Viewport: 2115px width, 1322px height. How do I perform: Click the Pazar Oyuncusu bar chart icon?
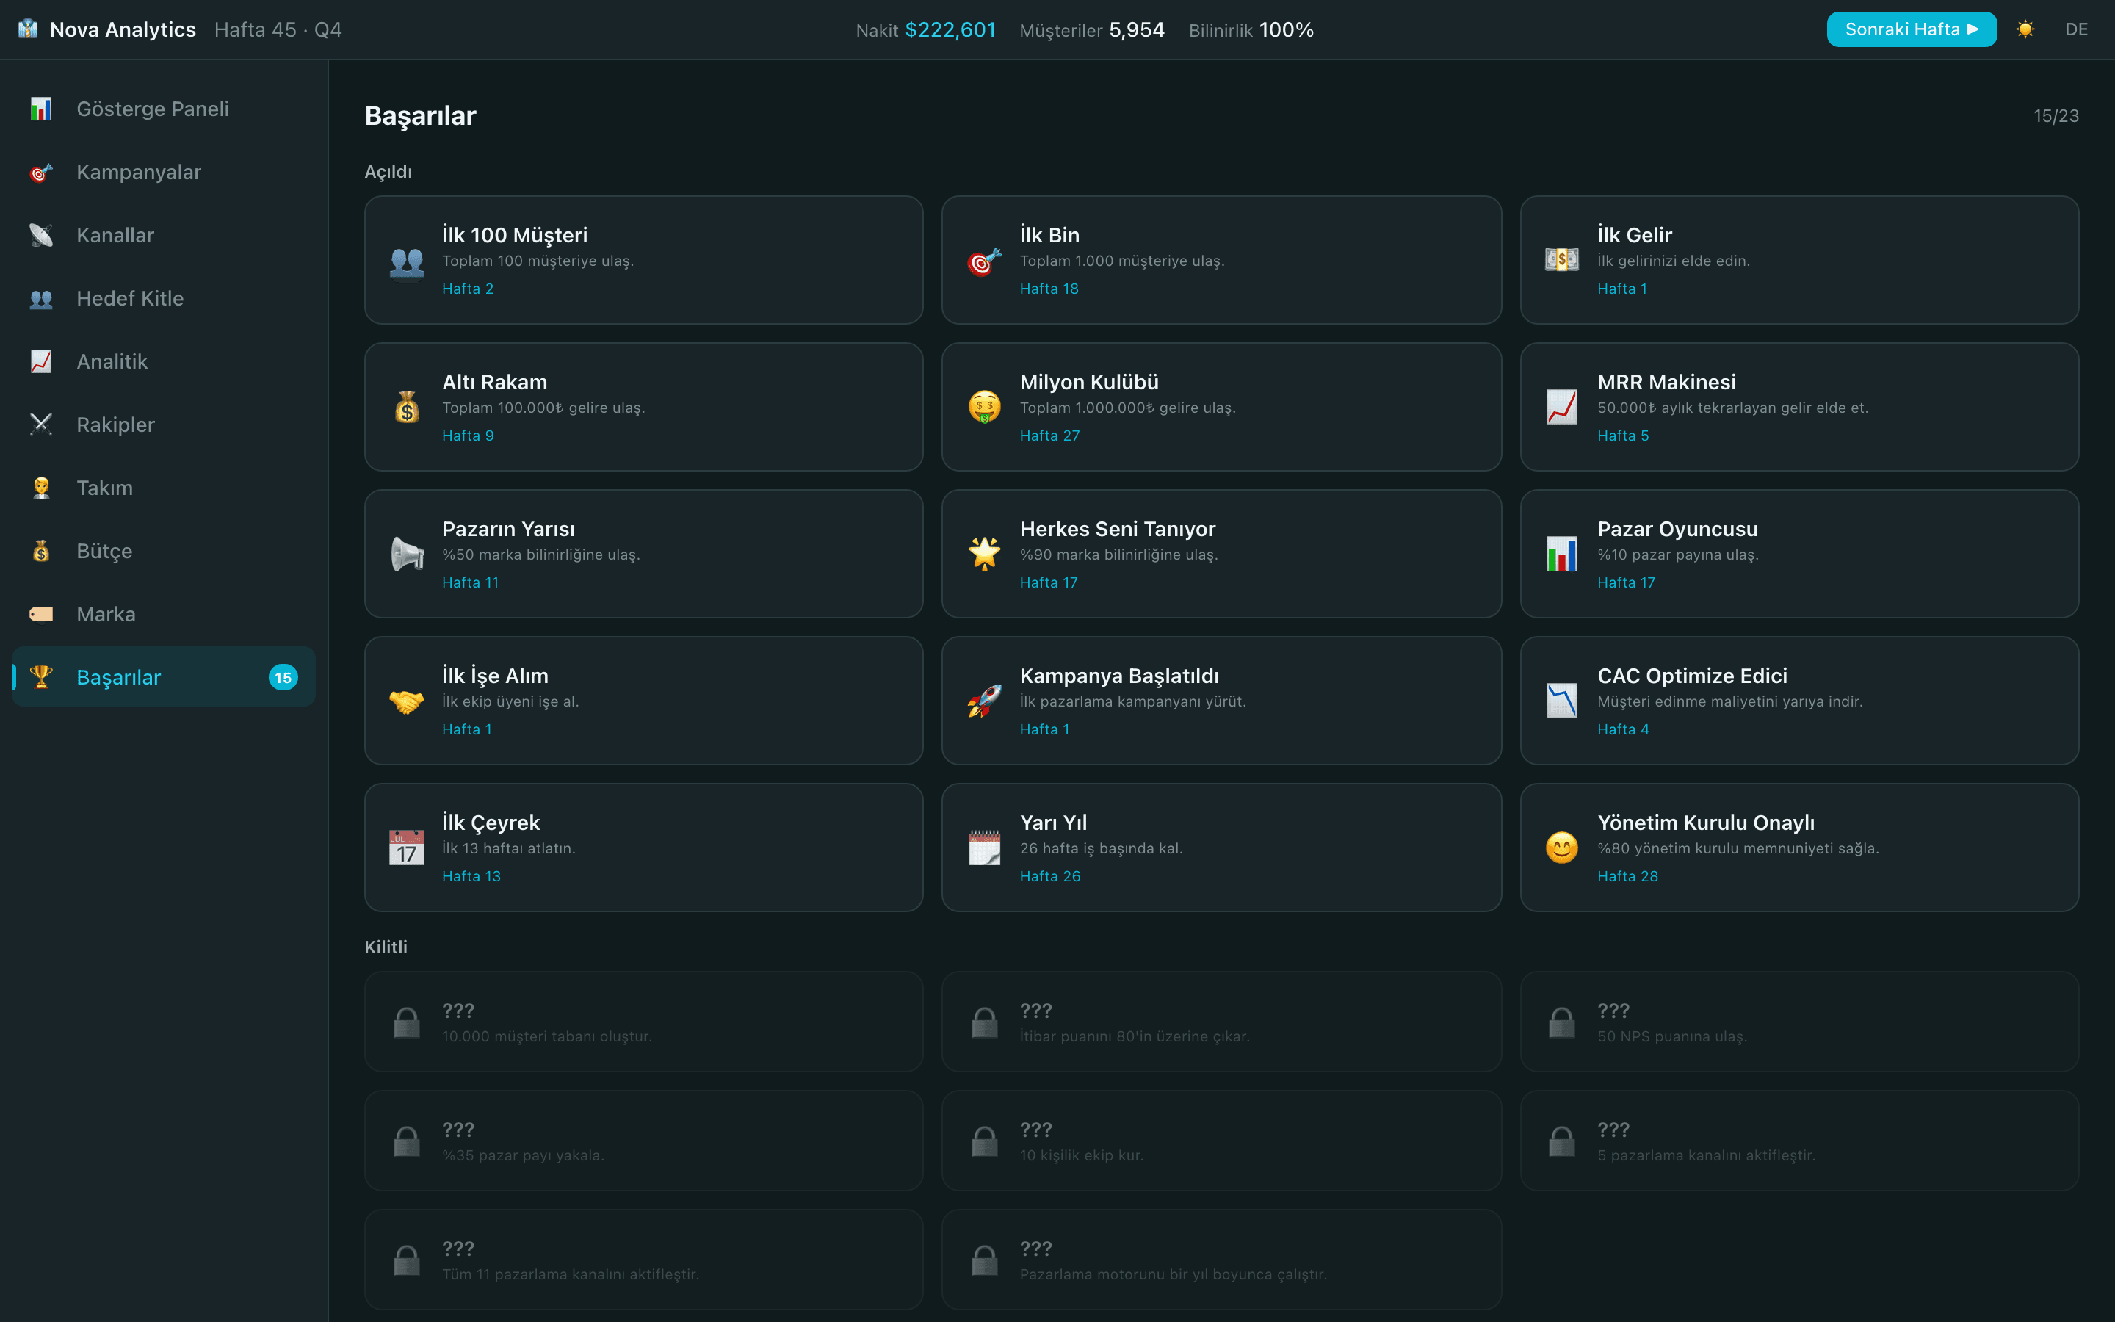pos(1562,555)
